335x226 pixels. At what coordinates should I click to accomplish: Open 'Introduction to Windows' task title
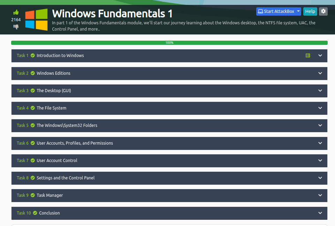click(x=60, y=56)
